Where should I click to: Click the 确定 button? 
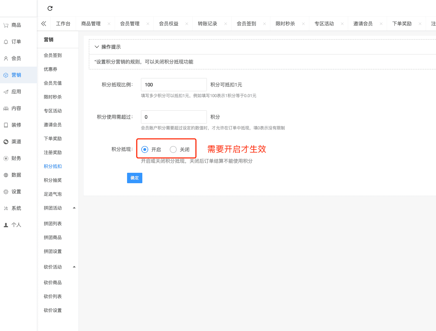[135, 178]
